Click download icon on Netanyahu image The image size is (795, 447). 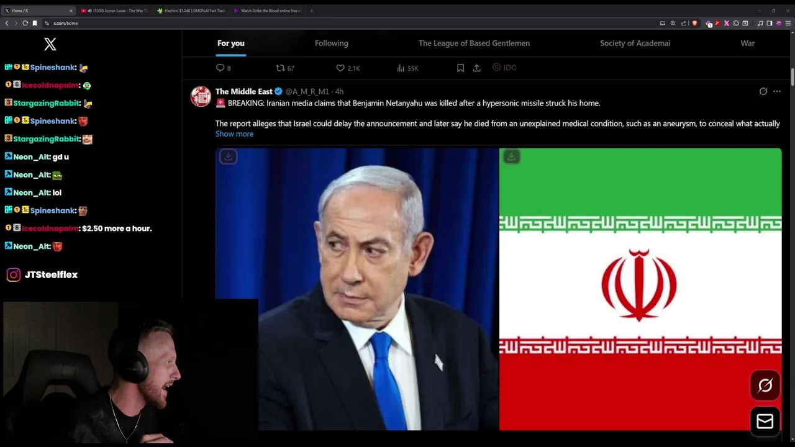tap(228, 156)
